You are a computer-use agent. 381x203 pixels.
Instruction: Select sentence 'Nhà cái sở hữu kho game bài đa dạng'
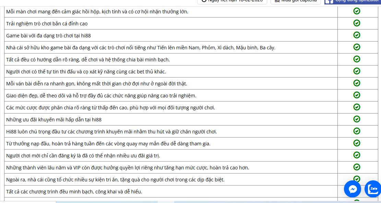click(x=141, y=48)
